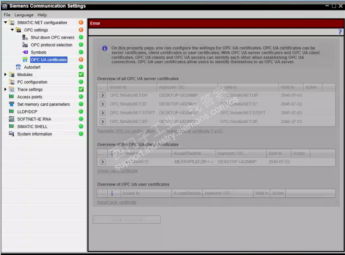
Task: Click 'Valid to' header in server certificates table
Action: 291,87
